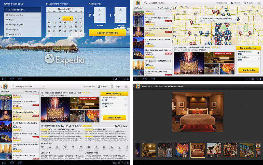This screenshot has height=165, width=263.
Task: Expand King Bed room option on map screen
Action: pyautogui.click(x=248, y=58)
